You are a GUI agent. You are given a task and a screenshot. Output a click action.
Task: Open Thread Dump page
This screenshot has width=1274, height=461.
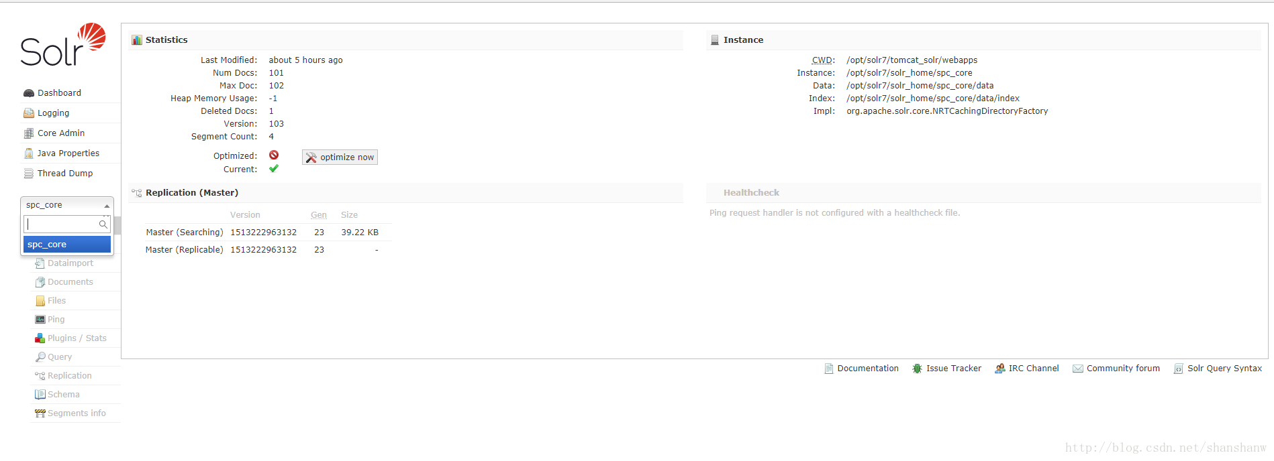(x=65, y=174)
